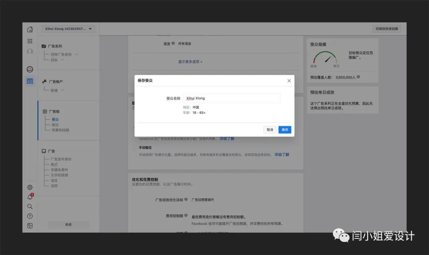Click the 取消 button in the dialog
429x255 pixels.
click(270, 130)
